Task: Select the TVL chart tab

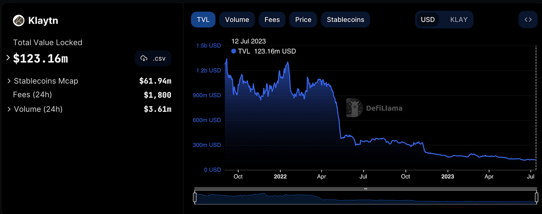Action: pyautogui.click(x=203, y=20)
